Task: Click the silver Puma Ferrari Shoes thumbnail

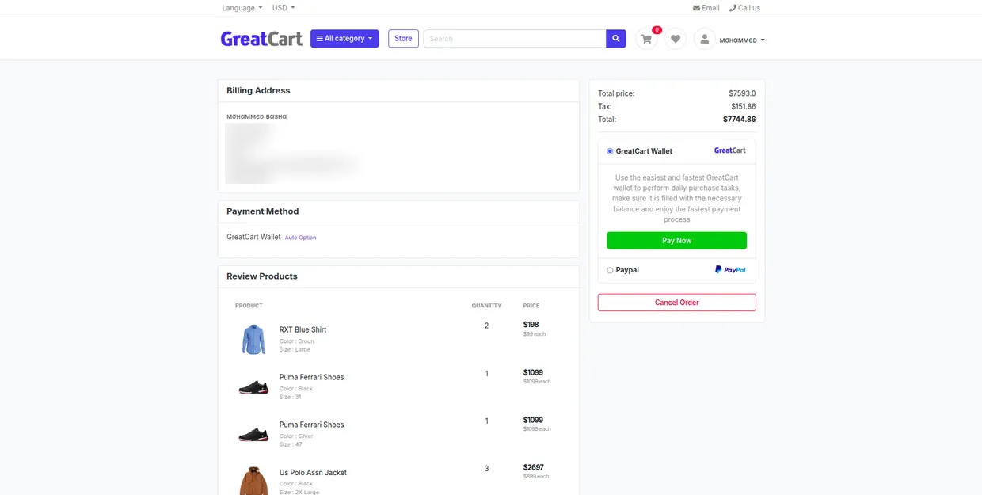Action: (x=253, y=434)
